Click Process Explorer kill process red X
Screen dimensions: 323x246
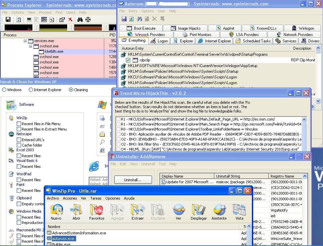point(70,20)
